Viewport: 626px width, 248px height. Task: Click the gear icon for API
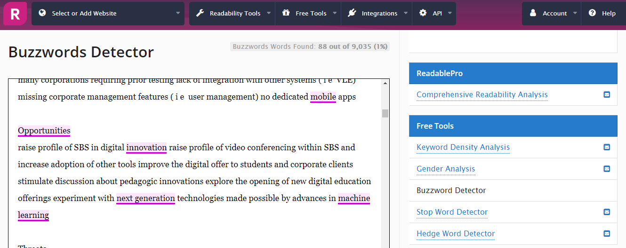pos(423,13)
